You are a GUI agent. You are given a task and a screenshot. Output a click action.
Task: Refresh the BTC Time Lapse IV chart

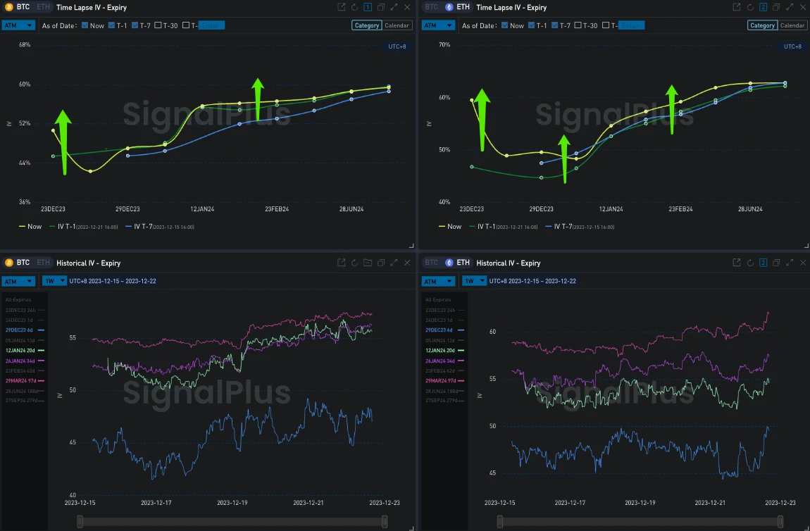354,7
